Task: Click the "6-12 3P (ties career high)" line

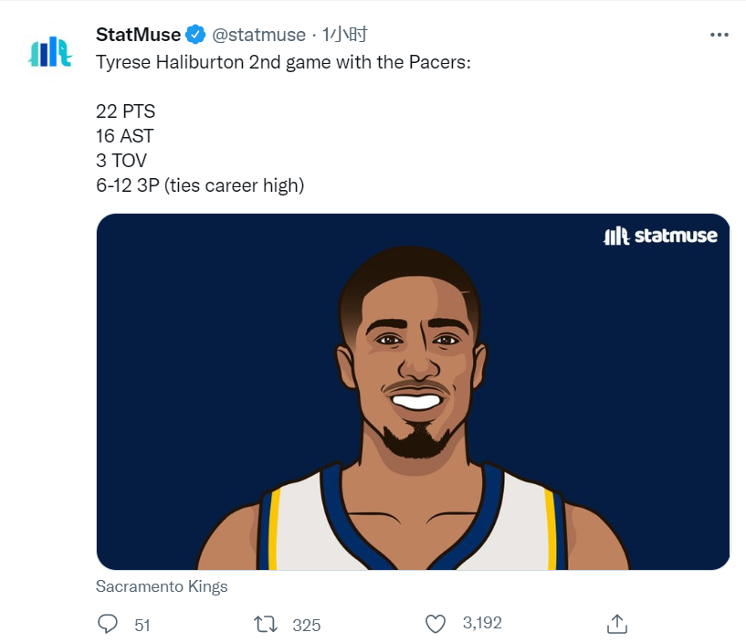Action: [200, 185]
